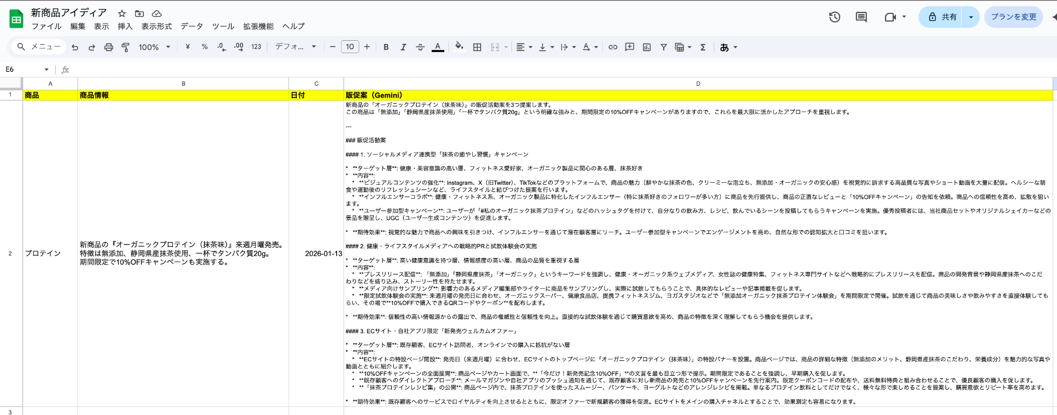Undo the last action
The height and width of the screenshot is (415, 1057).
(75, 47)
